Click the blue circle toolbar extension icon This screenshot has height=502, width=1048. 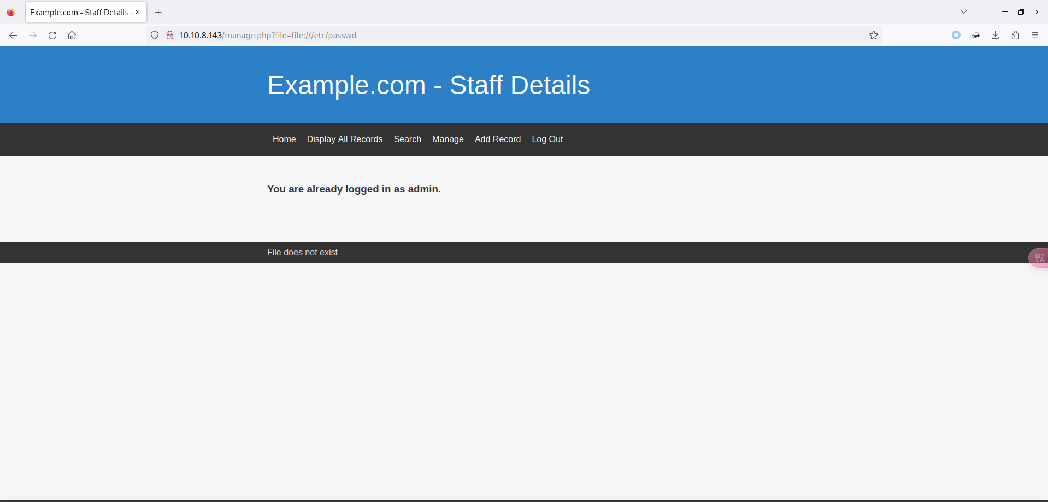[956, 36]
